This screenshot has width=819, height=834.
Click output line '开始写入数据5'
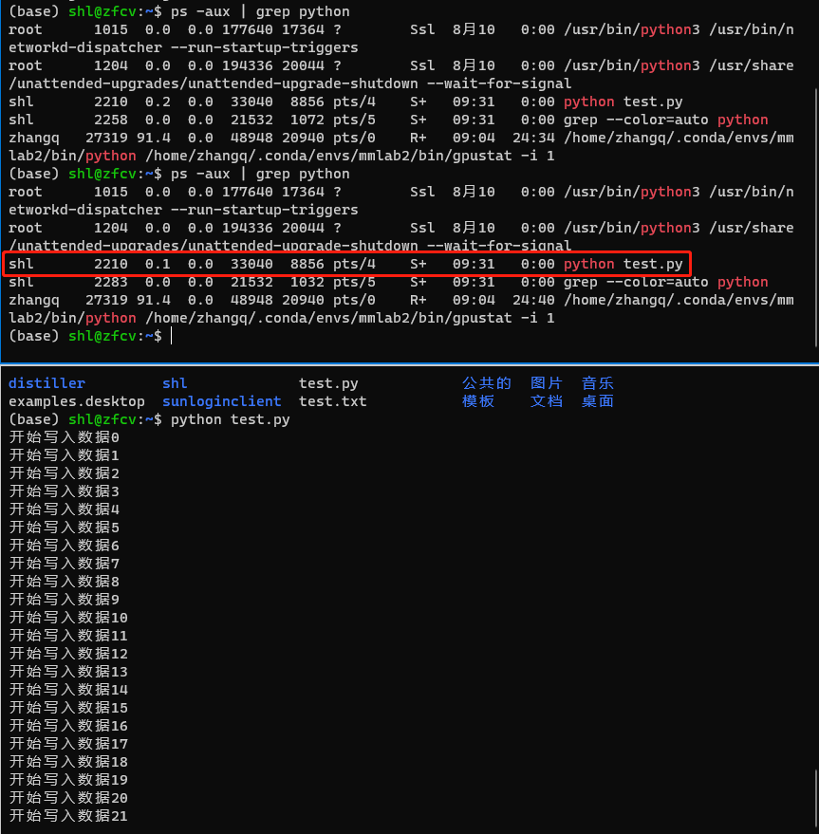(64, 528)
